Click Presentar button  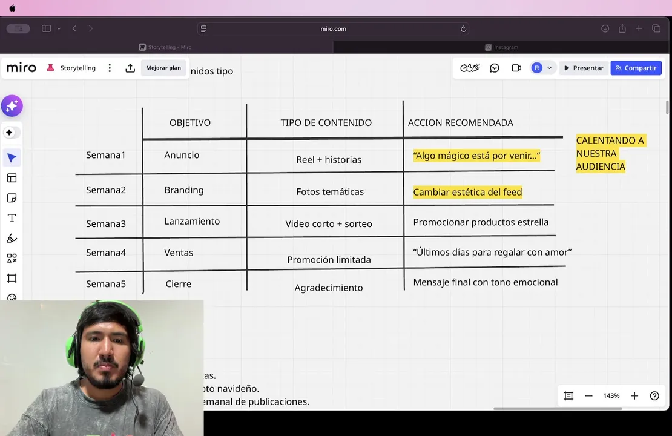tap(584, 68)
